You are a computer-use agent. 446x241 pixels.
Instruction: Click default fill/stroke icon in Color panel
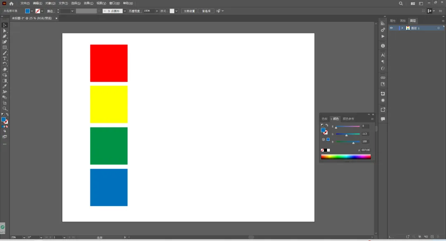coord(322,125)
